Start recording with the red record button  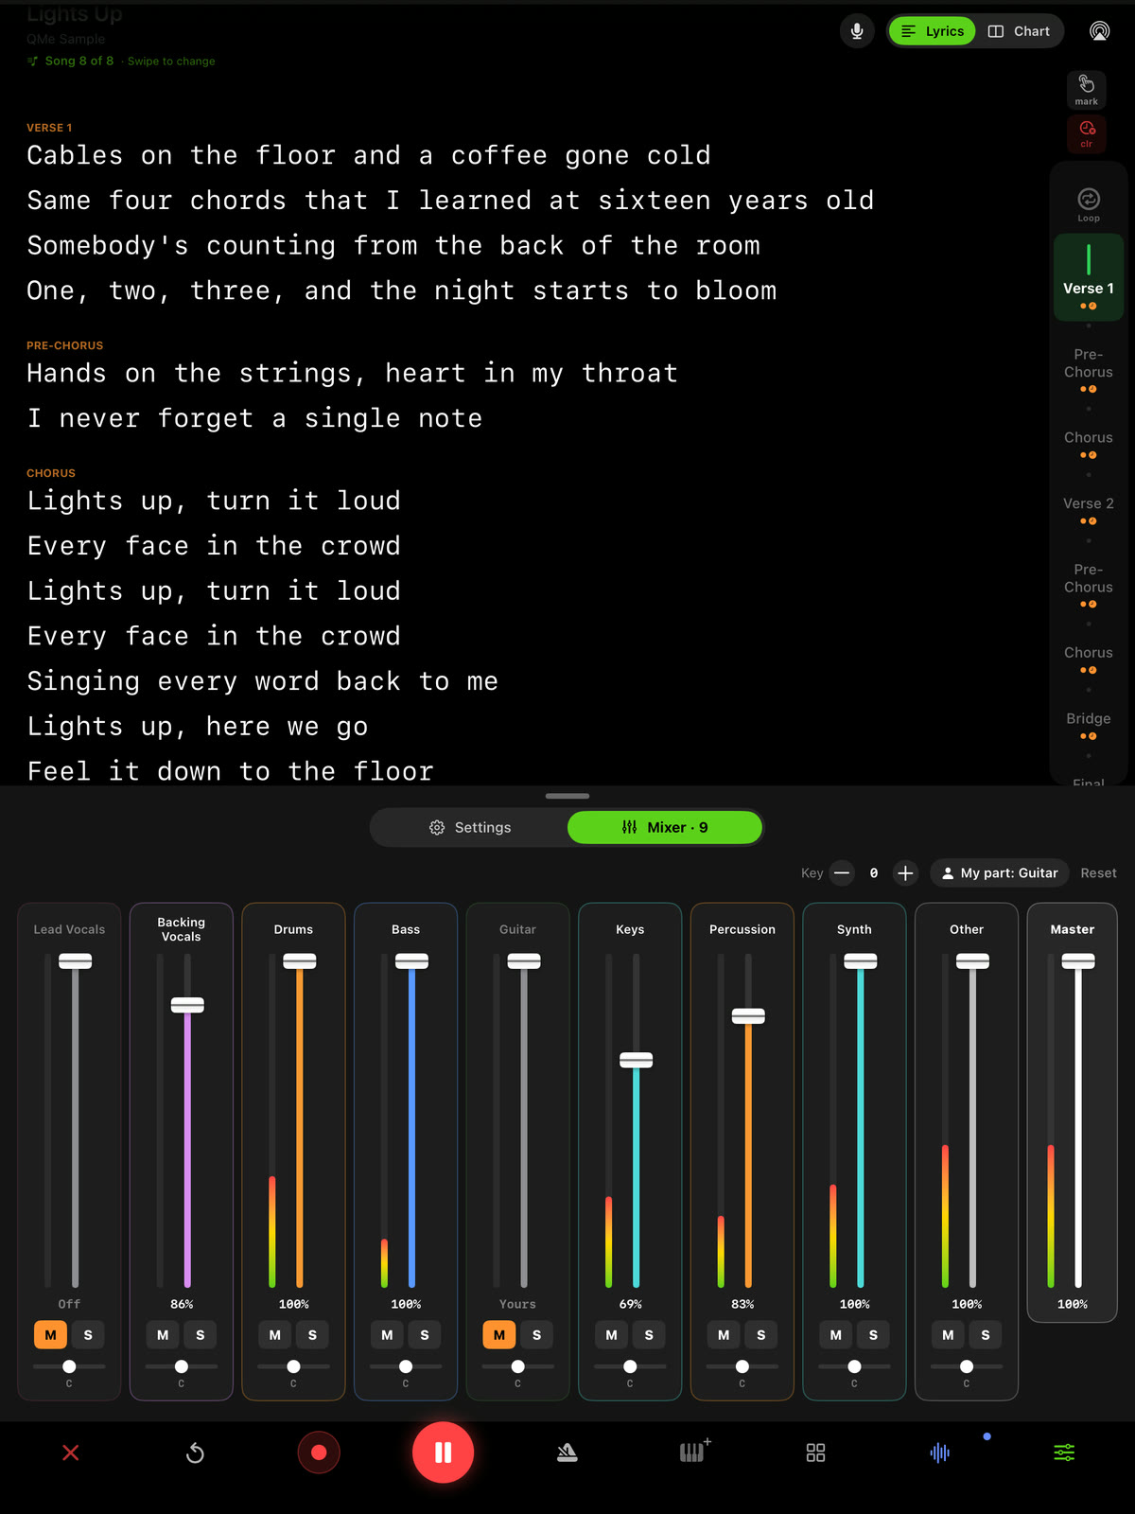pyautogui.click(x=319, y=1452)
